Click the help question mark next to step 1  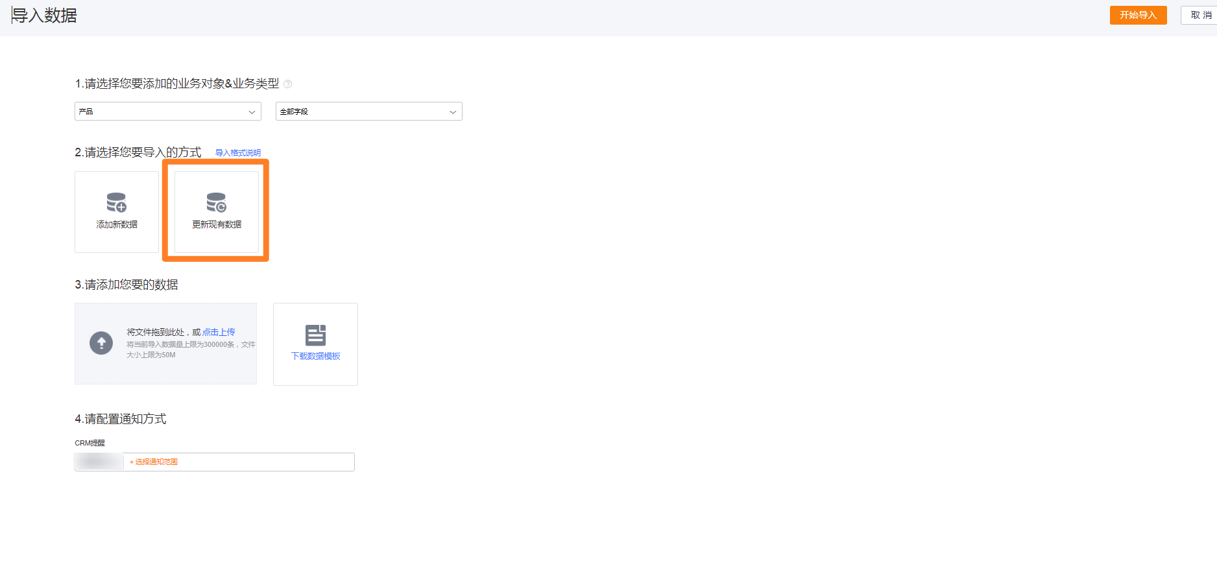point(288,84)
